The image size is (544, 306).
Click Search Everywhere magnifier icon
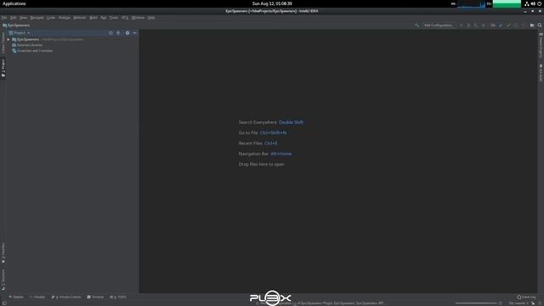[x=540, y=25]
